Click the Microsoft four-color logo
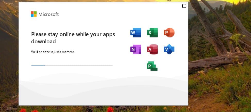The height and width of the screenshot is (112, 251). 34,14
